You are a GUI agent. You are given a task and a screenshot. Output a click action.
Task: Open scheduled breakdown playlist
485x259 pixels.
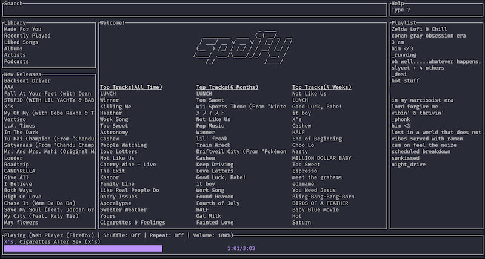pos(421,151)
